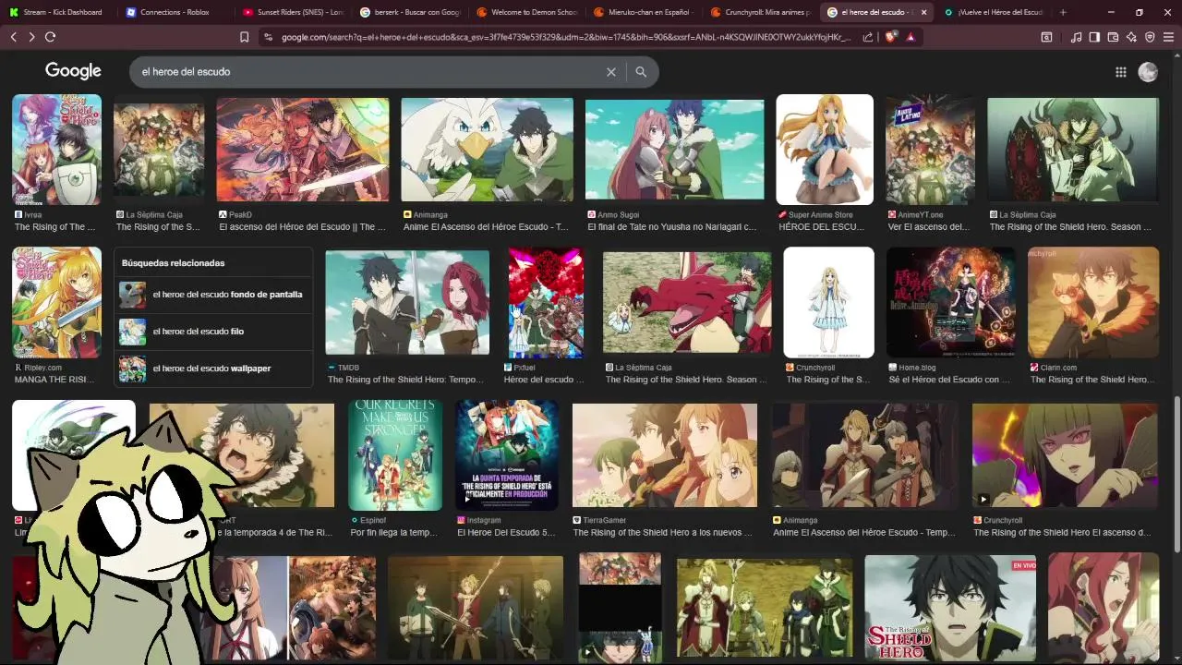Bookmark this page with the bookmark icon

(244, 37)
